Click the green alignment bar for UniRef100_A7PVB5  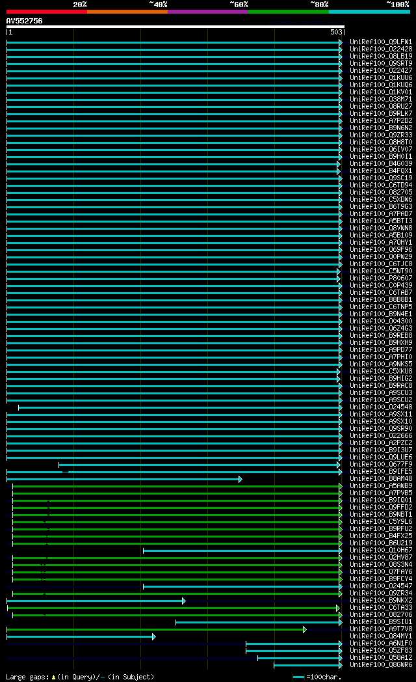(177, 494)
